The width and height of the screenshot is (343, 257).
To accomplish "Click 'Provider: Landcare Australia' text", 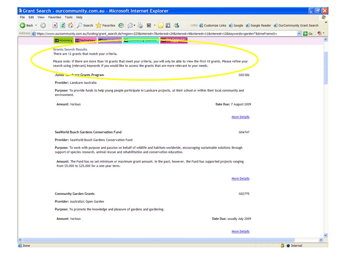I will (75, 83).
